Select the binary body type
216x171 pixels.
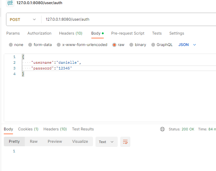point(138,45)
